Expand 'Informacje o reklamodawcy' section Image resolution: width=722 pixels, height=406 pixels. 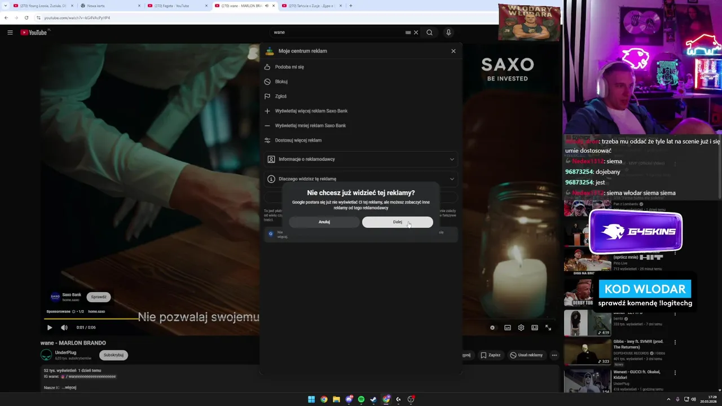(361, 159)
